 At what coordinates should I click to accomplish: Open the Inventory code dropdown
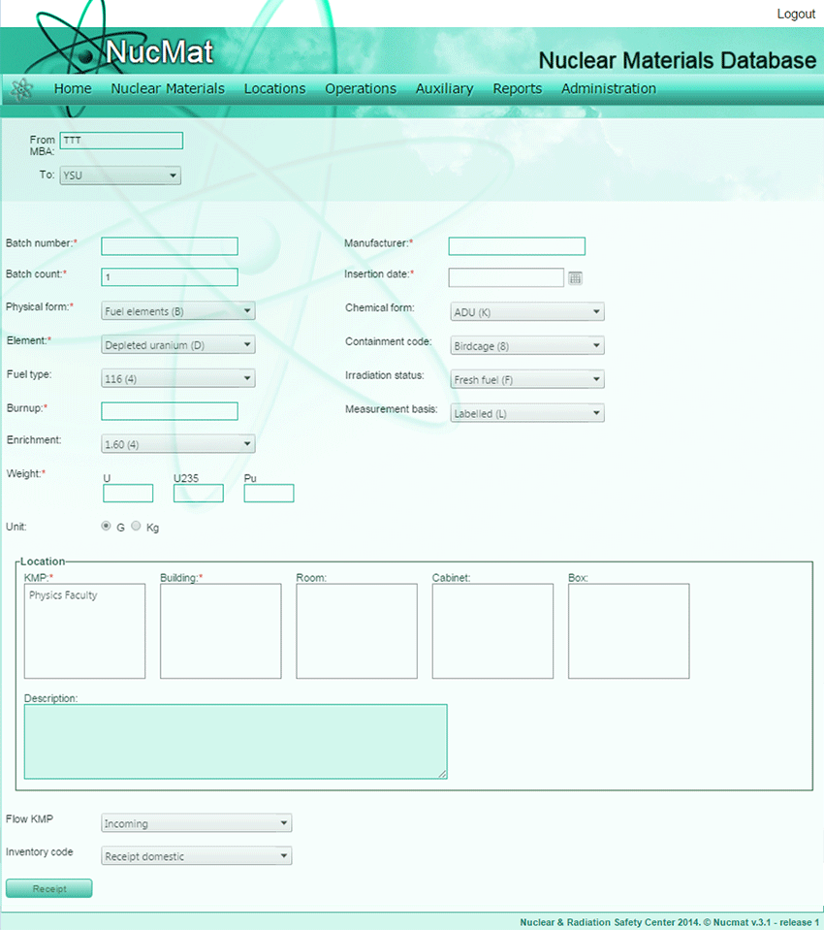click(x=197, y=856)
